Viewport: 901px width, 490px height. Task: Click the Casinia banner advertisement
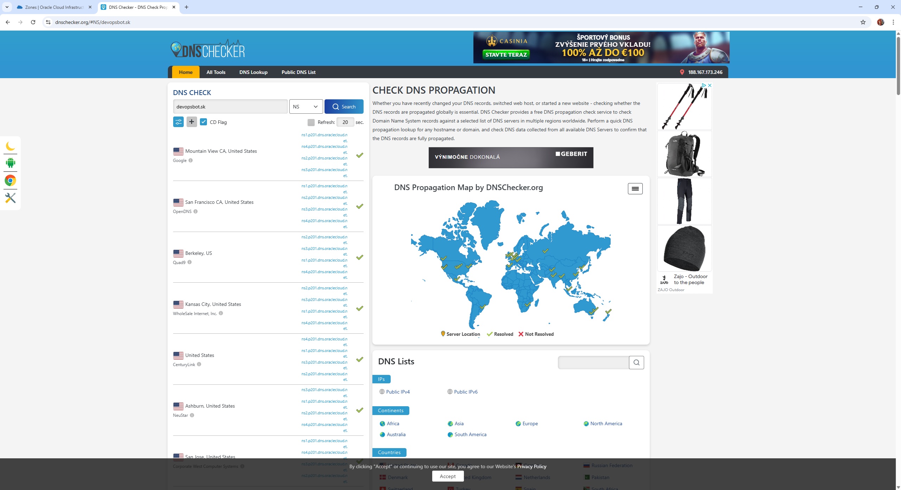pyautogui.click(x=601, y=48)
